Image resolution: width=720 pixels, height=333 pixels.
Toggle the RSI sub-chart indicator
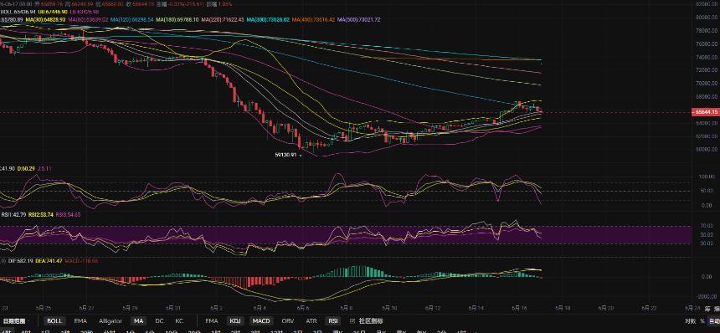[x=333, y=321]
